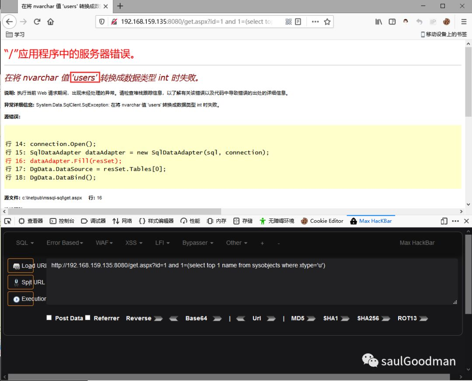Toggle reader view icon in address bar
Viewport: 472px width, 381px height.
(298, 22)
